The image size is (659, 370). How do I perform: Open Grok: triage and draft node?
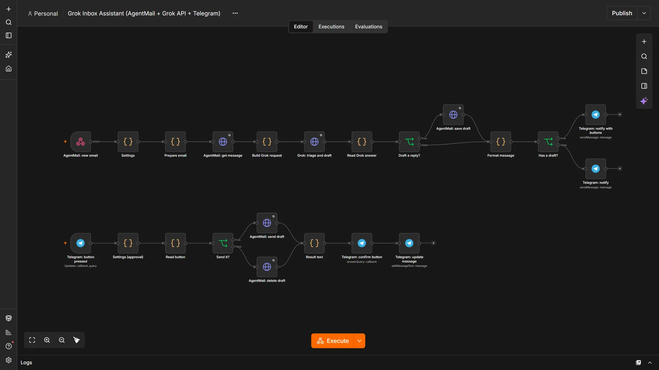(314, 141)
